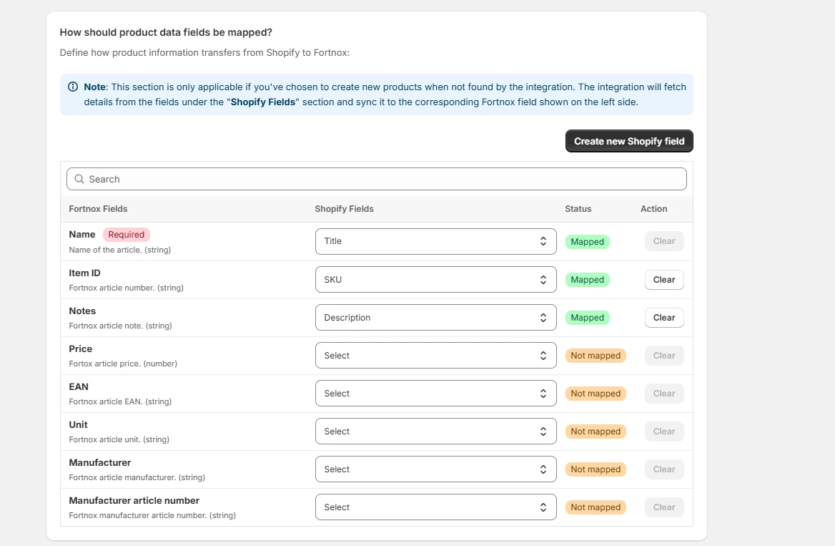
Task: Open the Name field Title dropdown
Action: tap(435, 241)
